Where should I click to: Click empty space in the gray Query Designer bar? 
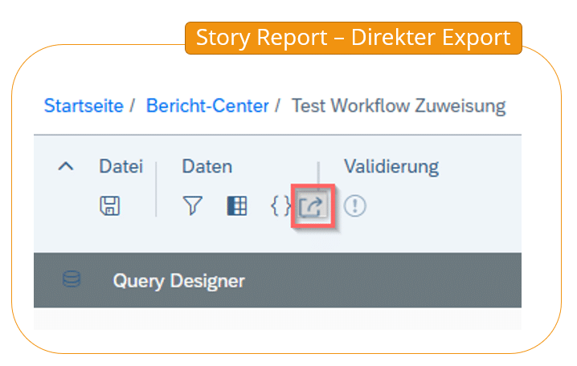pos(386,281)
